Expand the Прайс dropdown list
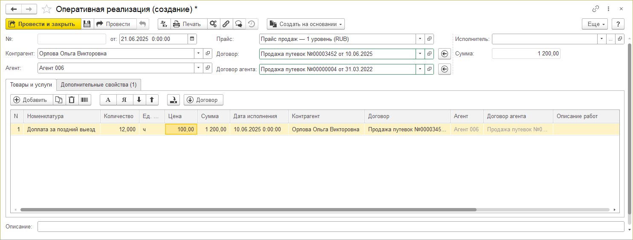Image resolution: width=633 pixels, height=240 pixels. pos(420,39)
